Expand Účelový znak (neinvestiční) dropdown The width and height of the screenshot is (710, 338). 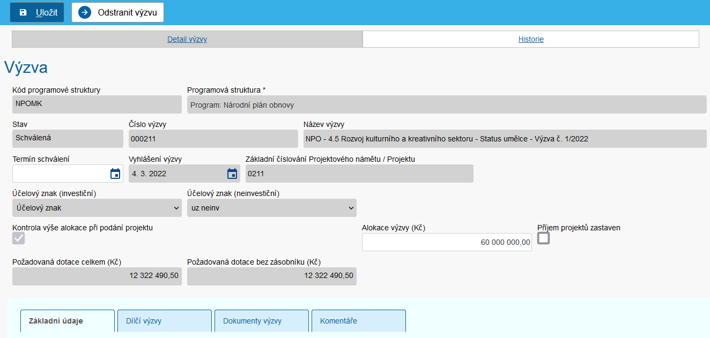click(x=271, y=208)
